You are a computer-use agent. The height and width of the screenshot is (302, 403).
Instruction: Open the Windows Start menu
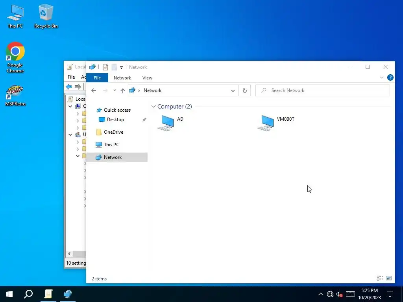[9, 294]
